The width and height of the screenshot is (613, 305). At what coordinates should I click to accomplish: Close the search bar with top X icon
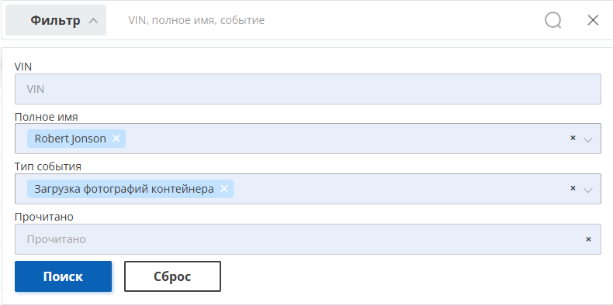point(593,20)
